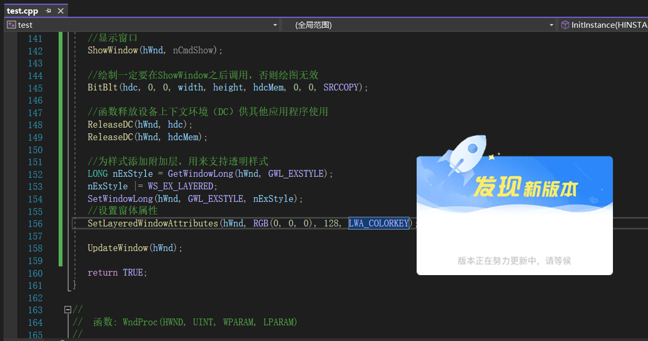Open the 'test' project dropdown
Screen dimensions: 648x341
click(x=274, y=25)
